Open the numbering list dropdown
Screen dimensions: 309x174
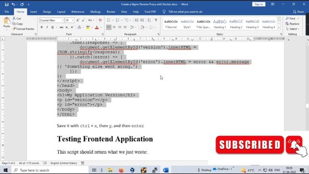click(122, 20)
